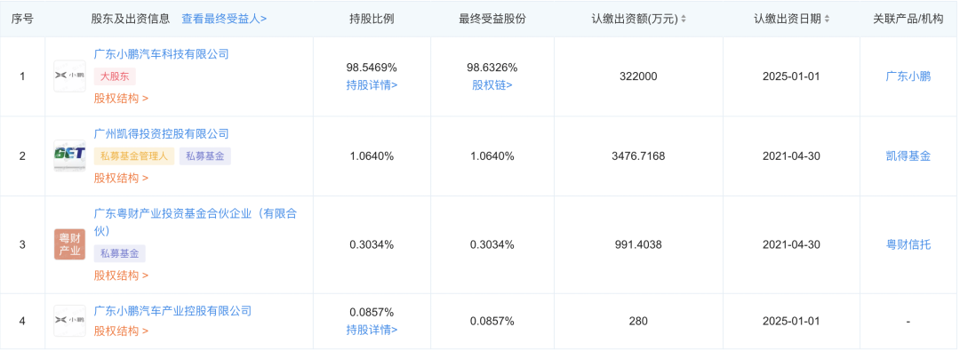This screenshot has width=960, height=351.
Task: Select 0.0857% in 最终受益股份 column
Action: 492,321
